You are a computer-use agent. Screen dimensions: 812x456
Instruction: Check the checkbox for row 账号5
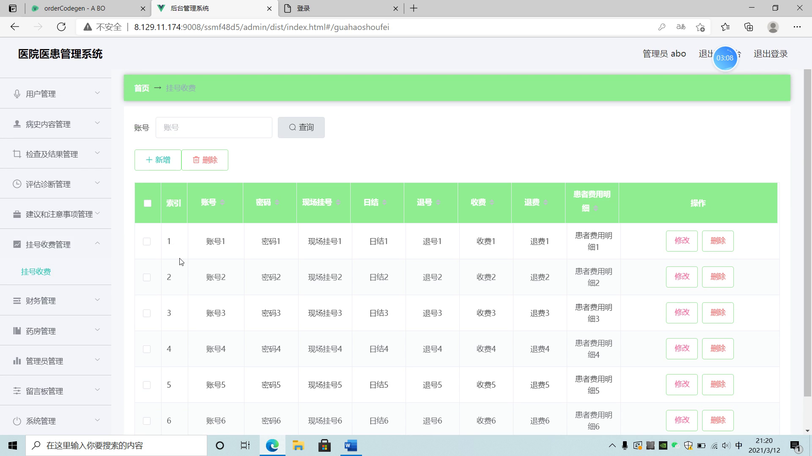147,385
